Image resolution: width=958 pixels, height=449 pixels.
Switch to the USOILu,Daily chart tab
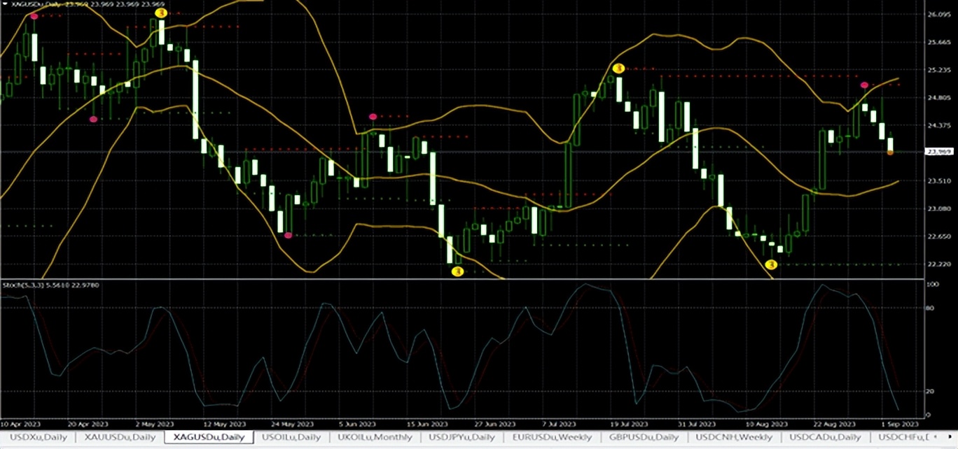tap(291, 437)
